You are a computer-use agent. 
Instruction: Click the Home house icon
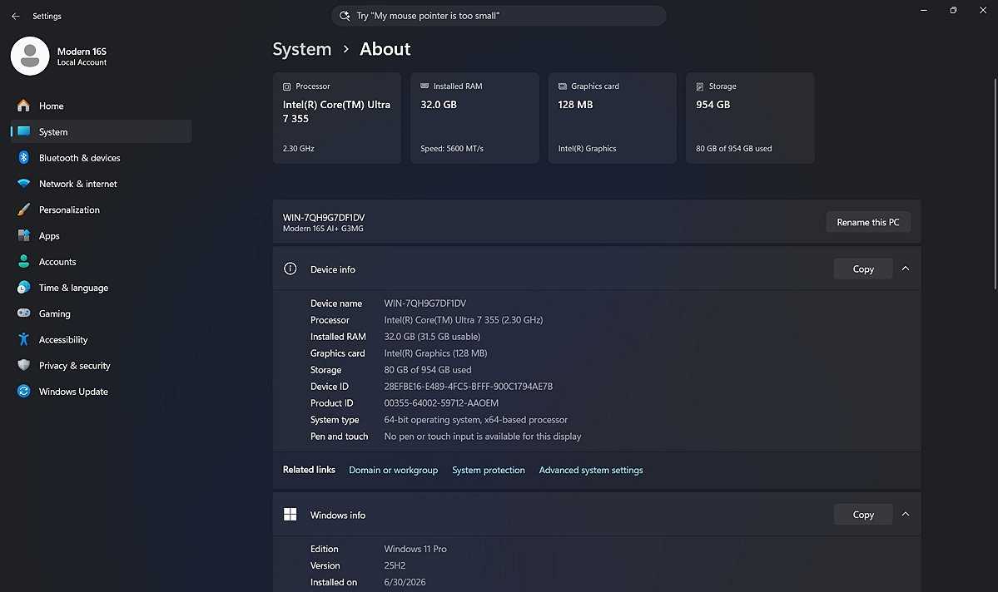(23, 106)
